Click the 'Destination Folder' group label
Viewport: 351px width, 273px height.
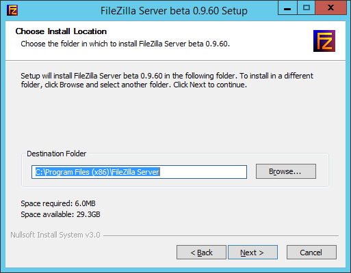(x=57, y=154)
